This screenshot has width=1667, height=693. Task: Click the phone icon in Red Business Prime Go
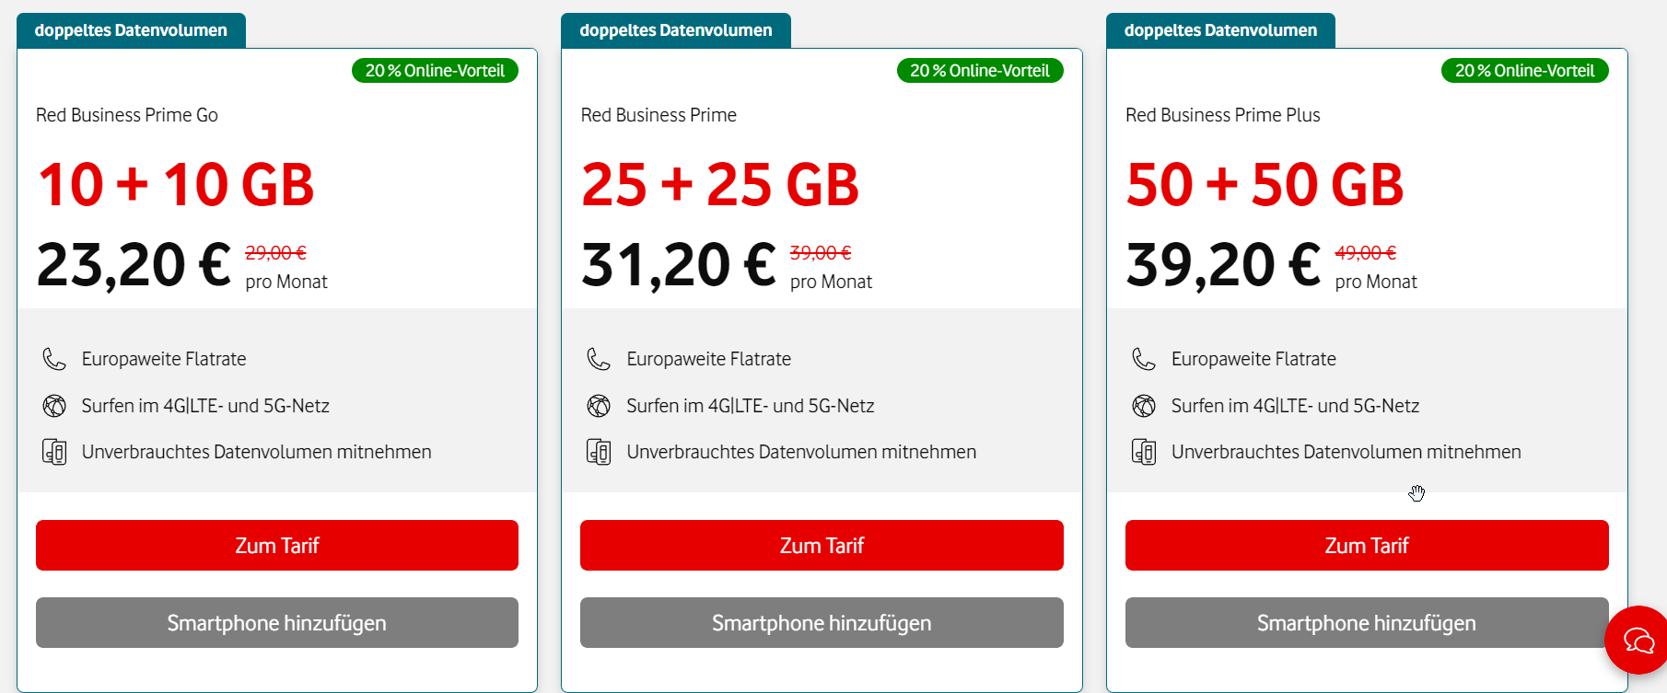(54, 359)
